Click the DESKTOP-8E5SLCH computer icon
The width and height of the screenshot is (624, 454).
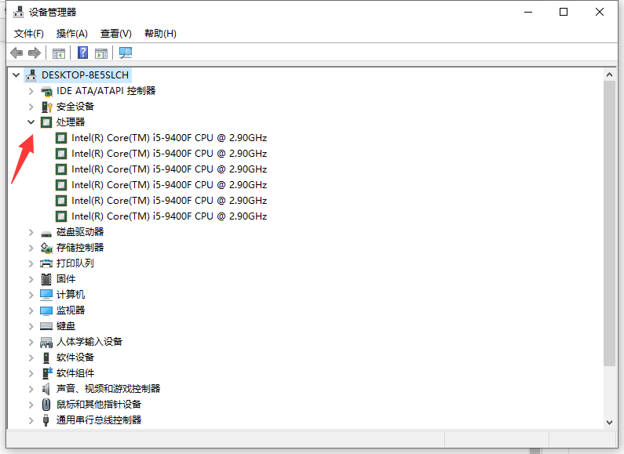point(31,75)
